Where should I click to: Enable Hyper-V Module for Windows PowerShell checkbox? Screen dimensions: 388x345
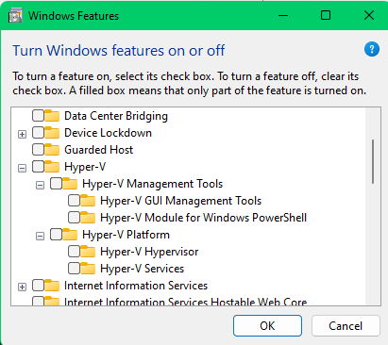74,218
